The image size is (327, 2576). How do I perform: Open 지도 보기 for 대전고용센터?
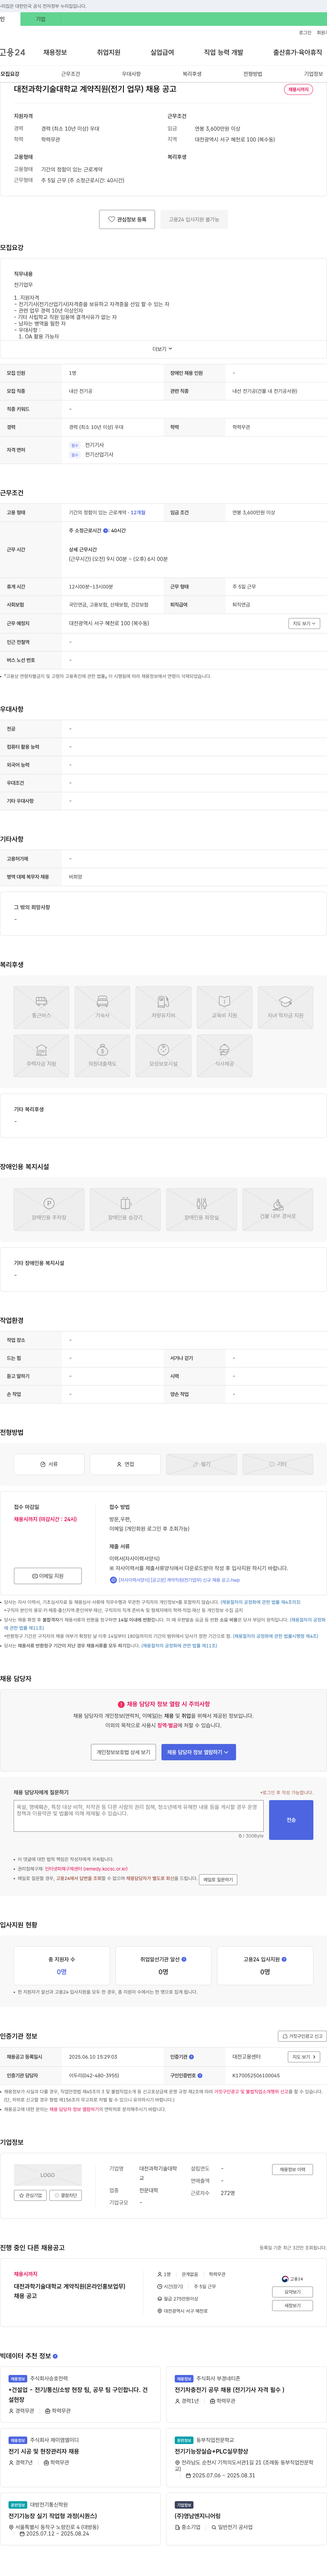tap(304, 2057)
